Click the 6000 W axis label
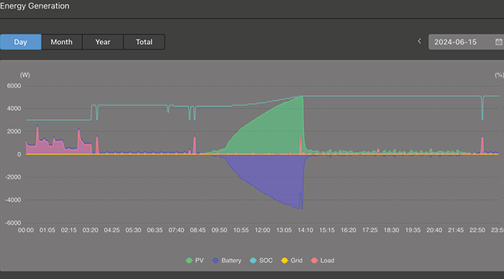504x279 pixels. (14, 86)
